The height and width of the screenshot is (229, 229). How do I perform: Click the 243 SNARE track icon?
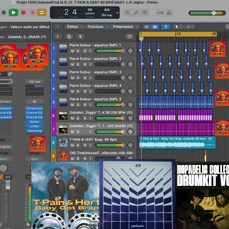click(63, 129)
